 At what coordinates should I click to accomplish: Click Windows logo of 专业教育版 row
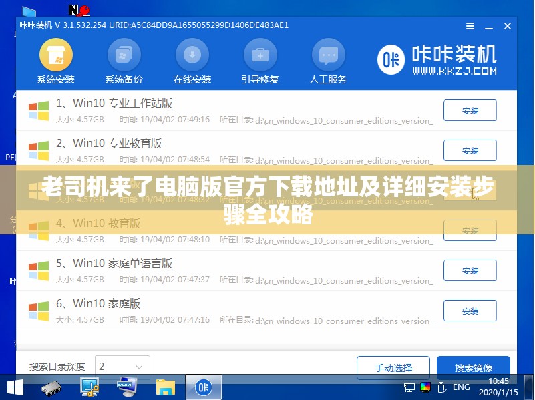click(x=39, y=150)
